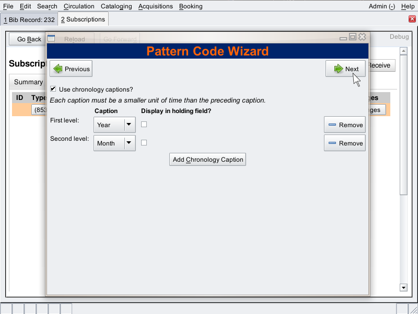Viewport: 418px width, 314px height.
Task: Open the Cataloging menu
Action: pyautogui.click(x=116, y=6)
